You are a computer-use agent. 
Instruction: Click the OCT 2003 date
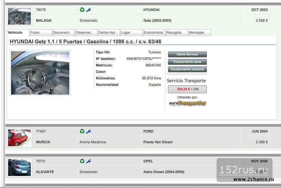click(259, 10)
